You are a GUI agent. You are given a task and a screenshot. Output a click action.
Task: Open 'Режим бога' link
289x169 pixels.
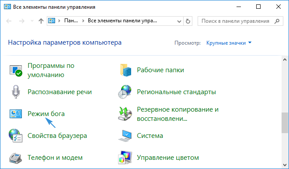click(x=46, y=114)
